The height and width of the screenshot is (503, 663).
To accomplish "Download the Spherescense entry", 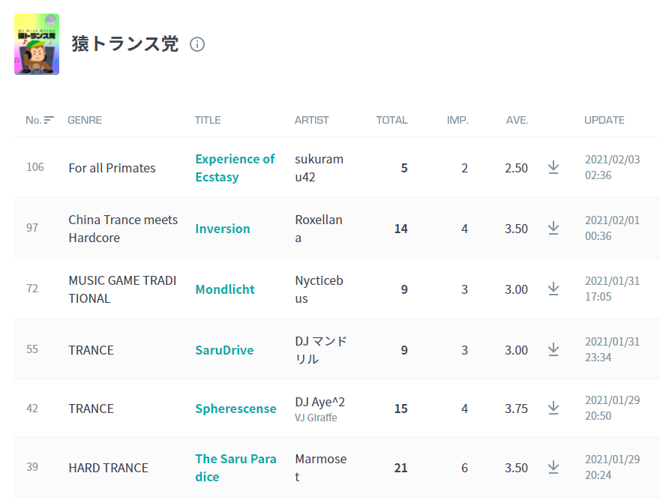I will pos(553,409).
